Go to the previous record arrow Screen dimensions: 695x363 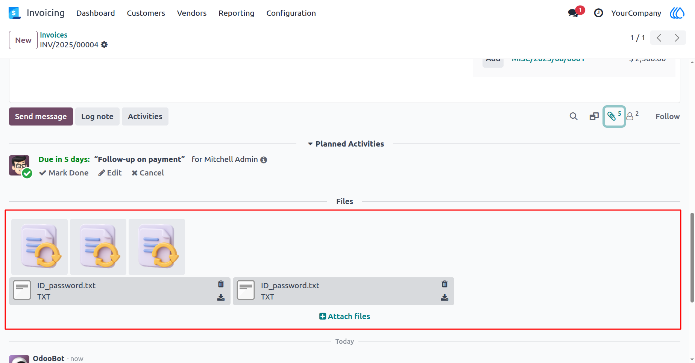click(659, 38)
